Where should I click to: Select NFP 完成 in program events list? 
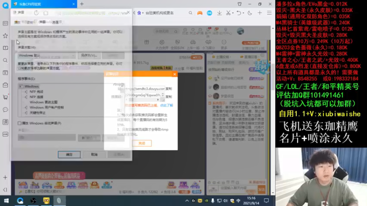[36, 92]
